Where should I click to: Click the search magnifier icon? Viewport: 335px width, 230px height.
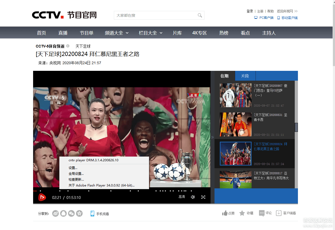point(200,15)
